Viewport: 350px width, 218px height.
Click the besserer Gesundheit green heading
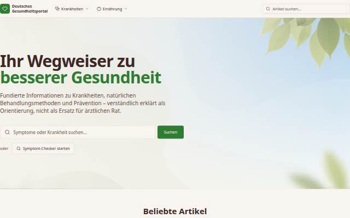[80, 77]
